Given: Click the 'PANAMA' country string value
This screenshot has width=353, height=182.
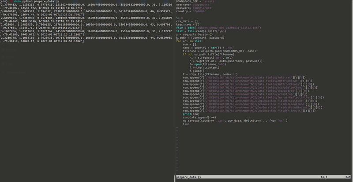Looking at the screenshot, I should (200, 12).
